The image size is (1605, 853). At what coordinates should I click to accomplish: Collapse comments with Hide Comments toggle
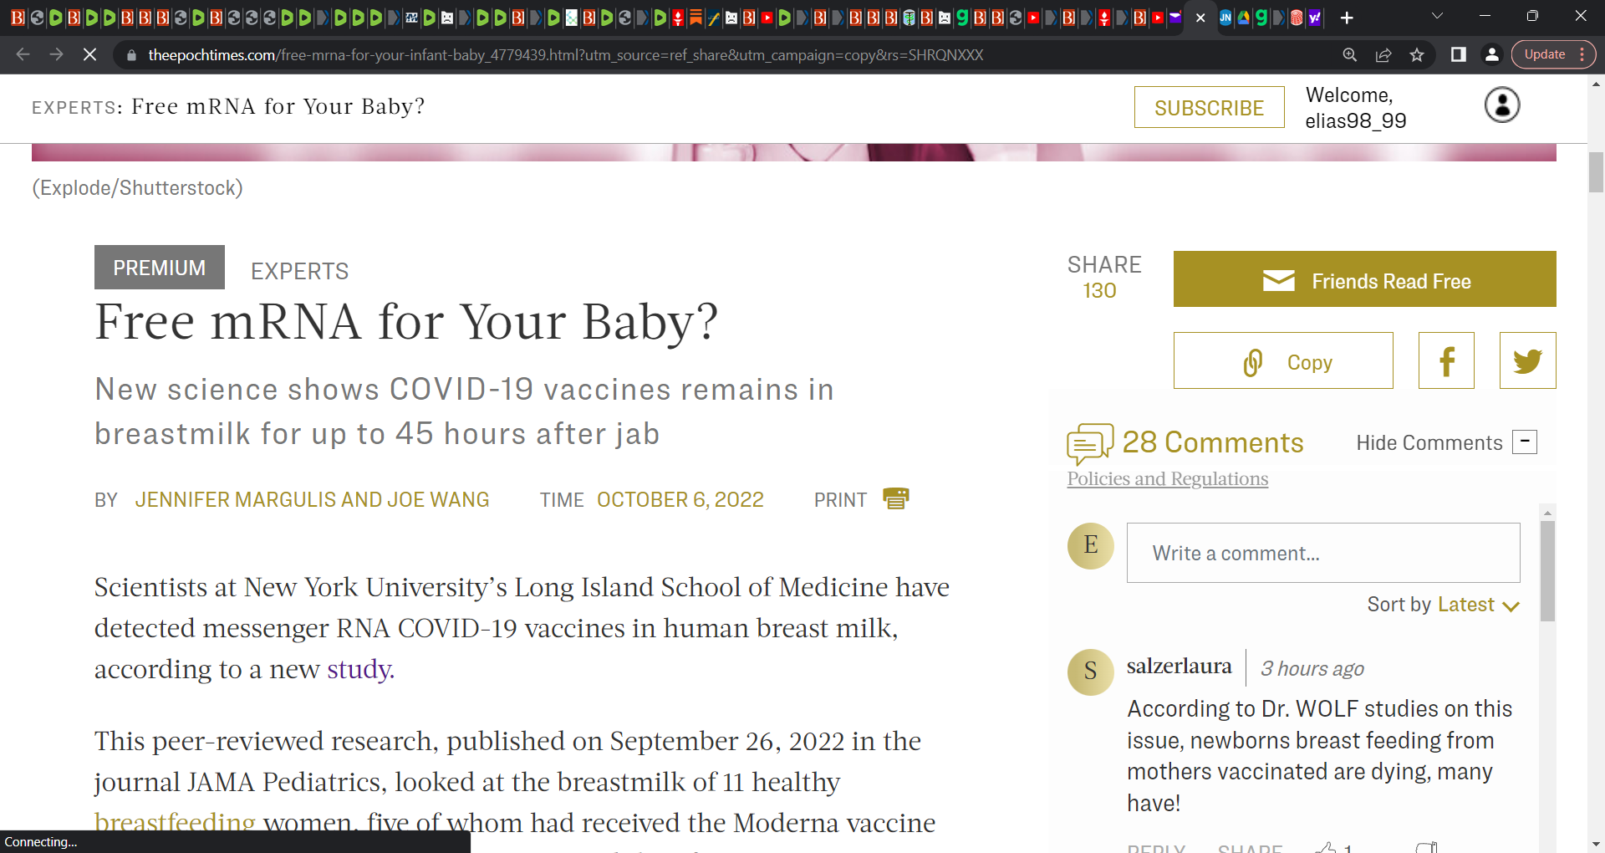pyautogui.click(x=1525, y=442)
